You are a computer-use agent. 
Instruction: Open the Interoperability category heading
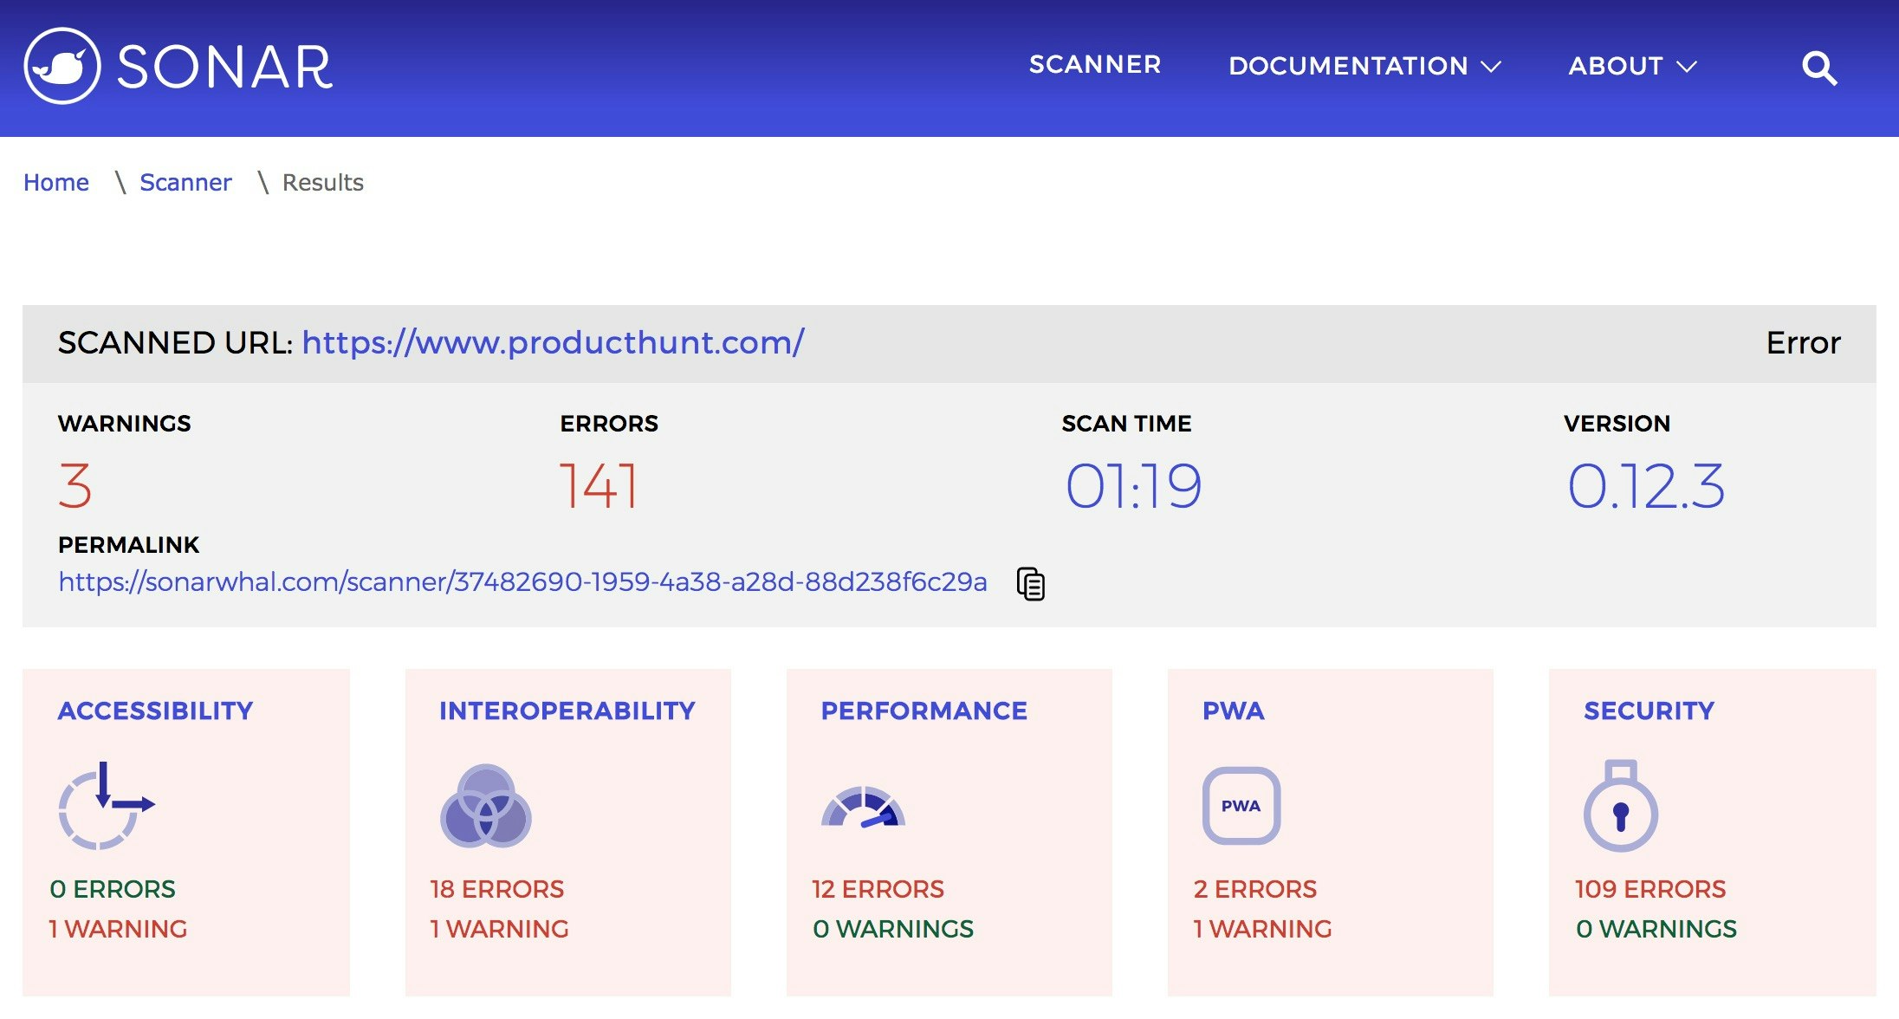pos(567,711)
